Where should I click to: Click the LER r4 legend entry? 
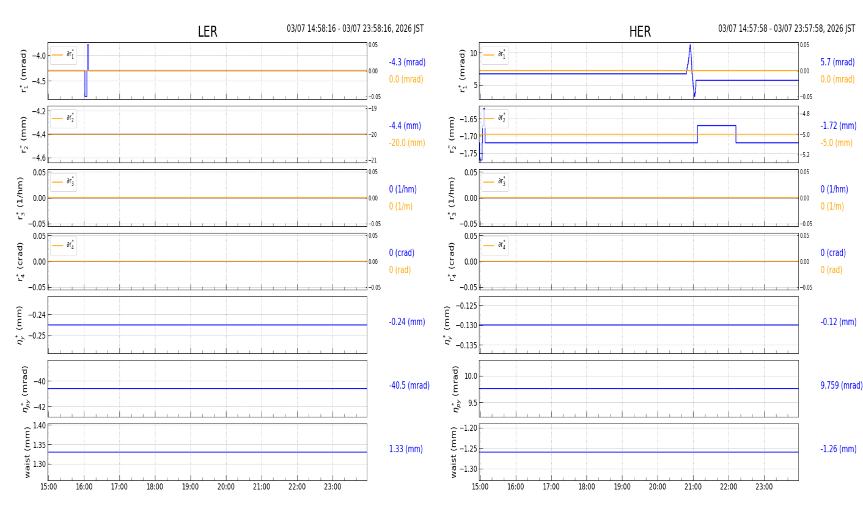click(x=64, y=245)
